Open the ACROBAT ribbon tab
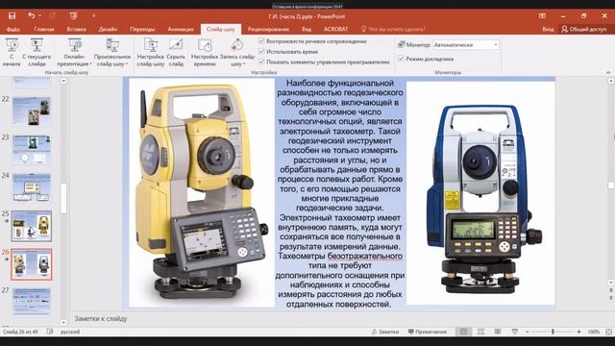The width and height of the screenshot is (615, 346). tap(335, 29)
